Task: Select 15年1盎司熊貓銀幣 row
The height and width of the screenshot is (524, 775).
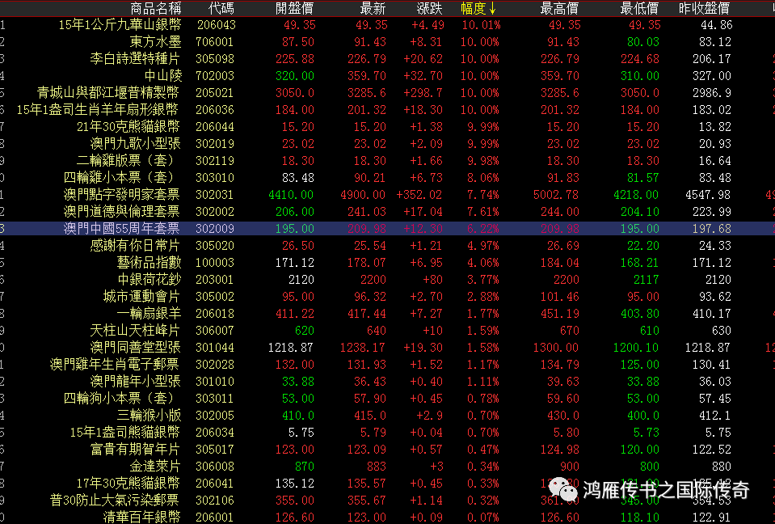Action: tap(388, 433)
